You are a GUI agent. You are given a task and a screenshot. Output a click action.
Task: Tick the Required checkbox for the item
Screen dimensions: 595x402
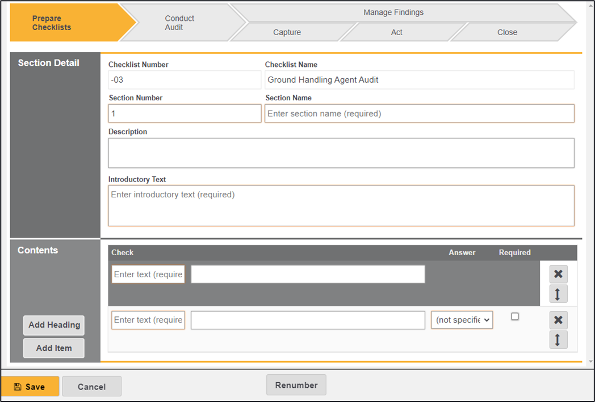pos(515,316)
